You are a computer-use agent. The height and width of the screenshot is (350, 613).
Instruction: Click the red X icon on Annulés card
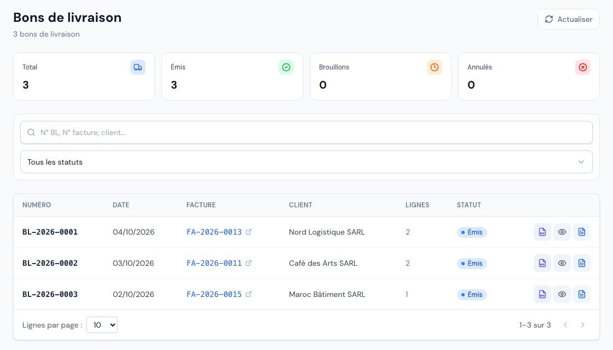(583, 67)
